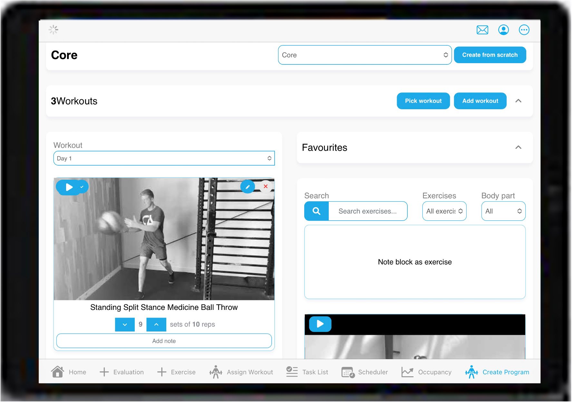Edit the Standing Split Stance exercise with pencil icon

(248, 187)
